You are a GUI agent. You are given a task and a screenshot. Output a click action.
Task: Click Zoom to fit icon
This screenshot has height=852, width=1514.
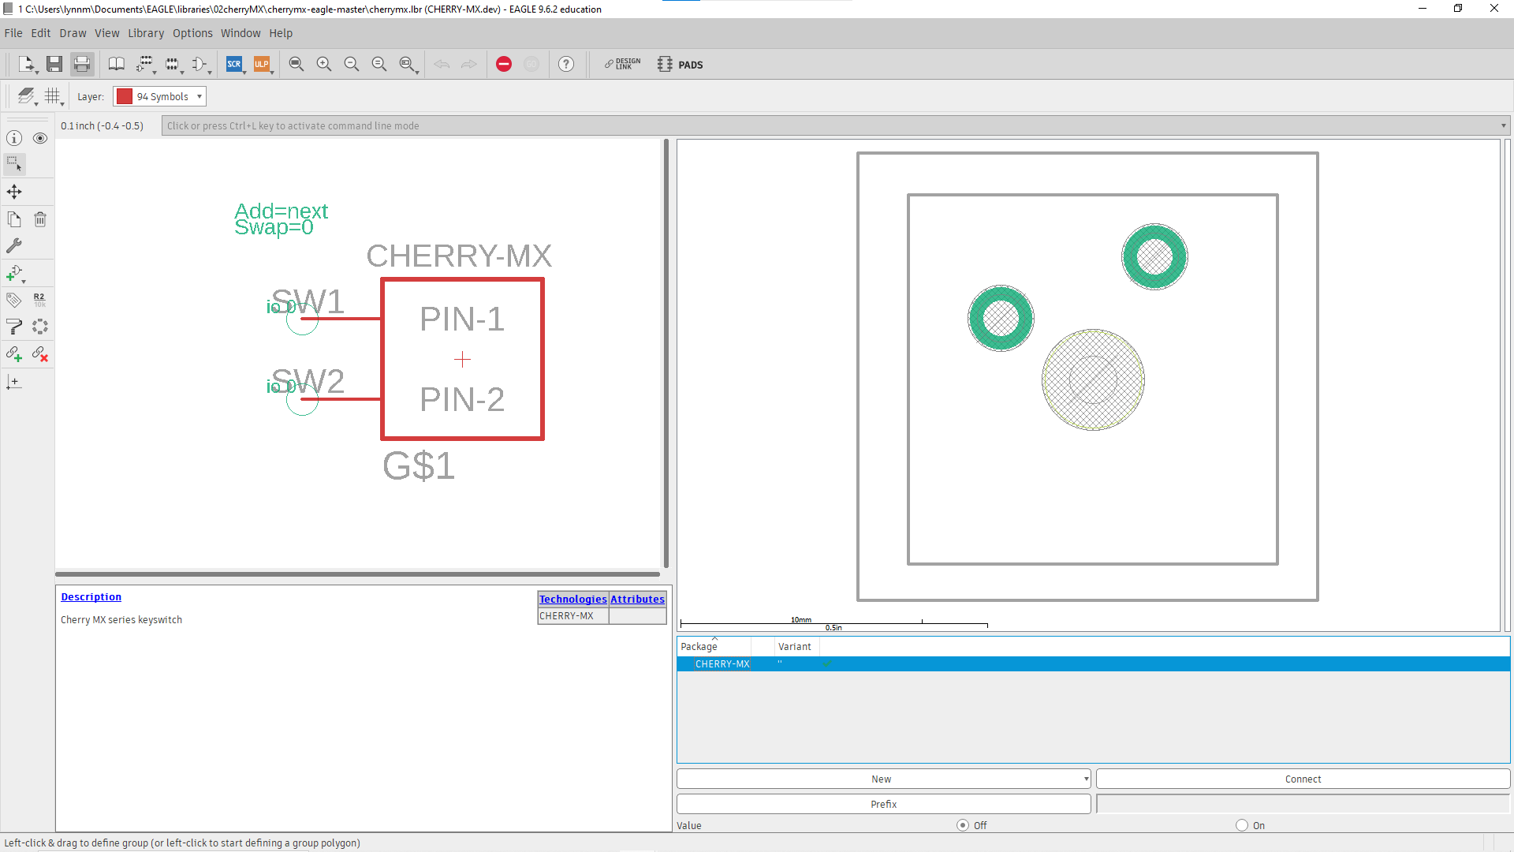click(296, 65)
